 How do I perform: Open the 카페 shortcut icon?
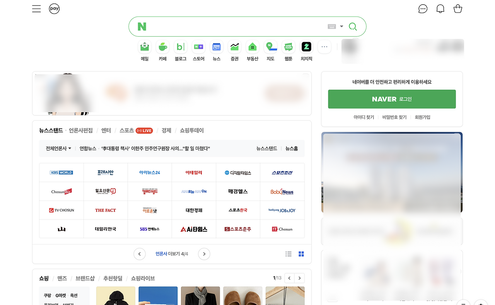coord(162,47)
